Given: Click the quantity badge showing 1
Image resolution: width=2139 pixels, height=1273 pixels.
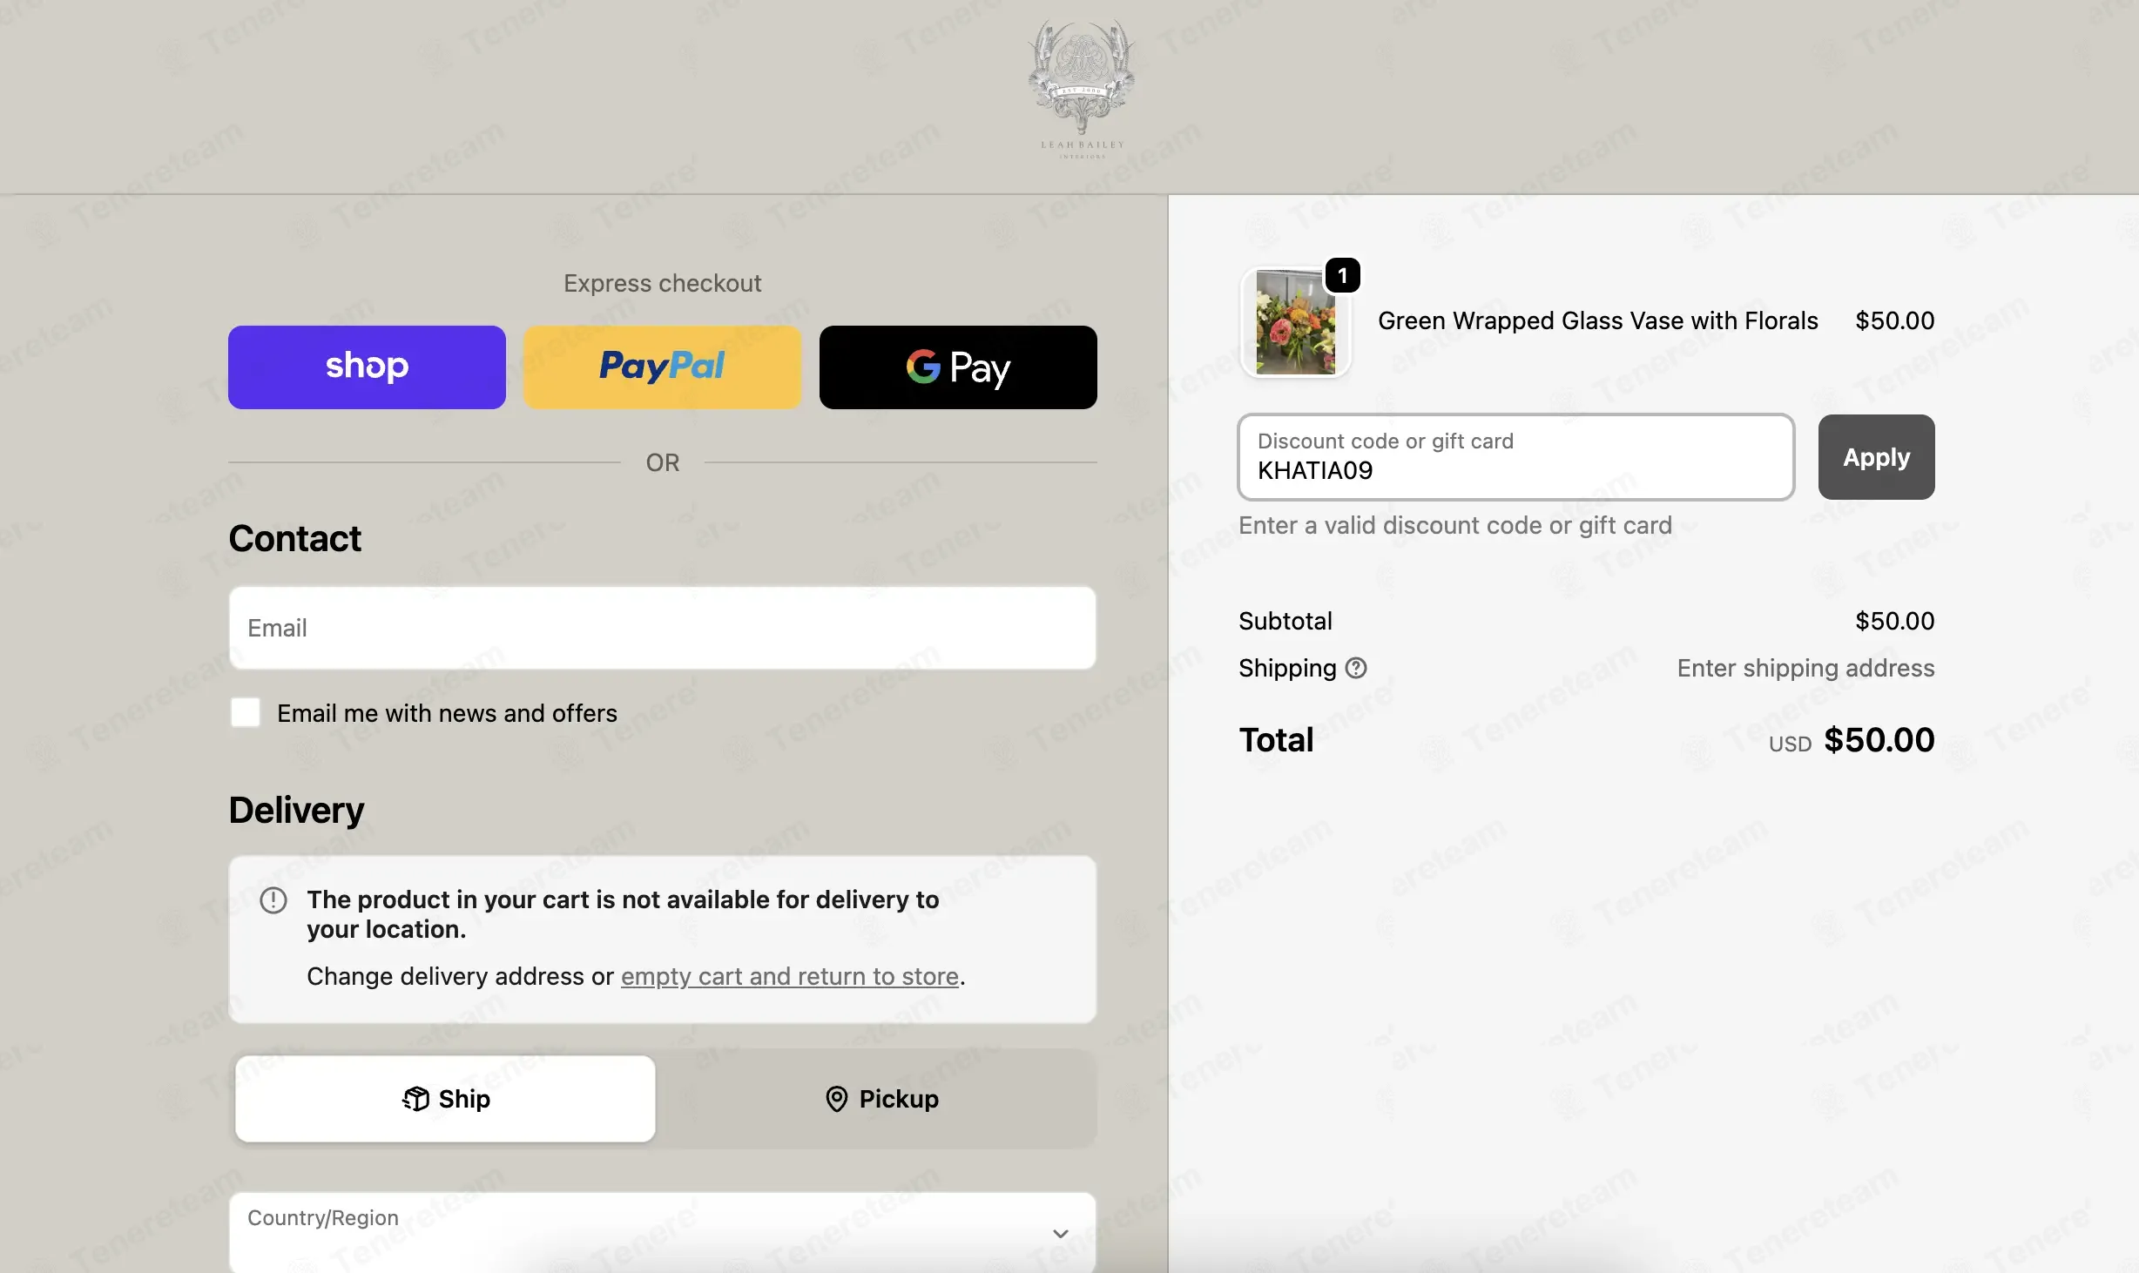Looking at the screenshot, I should (1342, 276).
